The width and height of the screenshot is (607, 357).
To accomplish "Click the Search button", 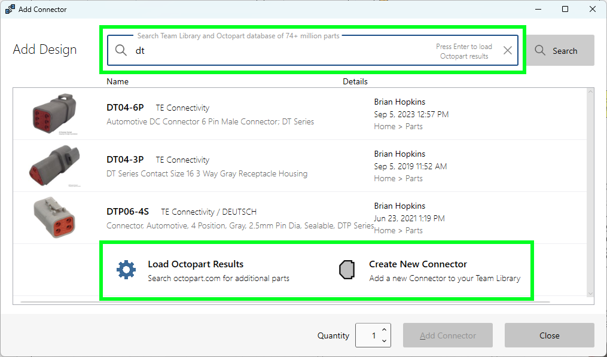I will (x=560, y=50).
